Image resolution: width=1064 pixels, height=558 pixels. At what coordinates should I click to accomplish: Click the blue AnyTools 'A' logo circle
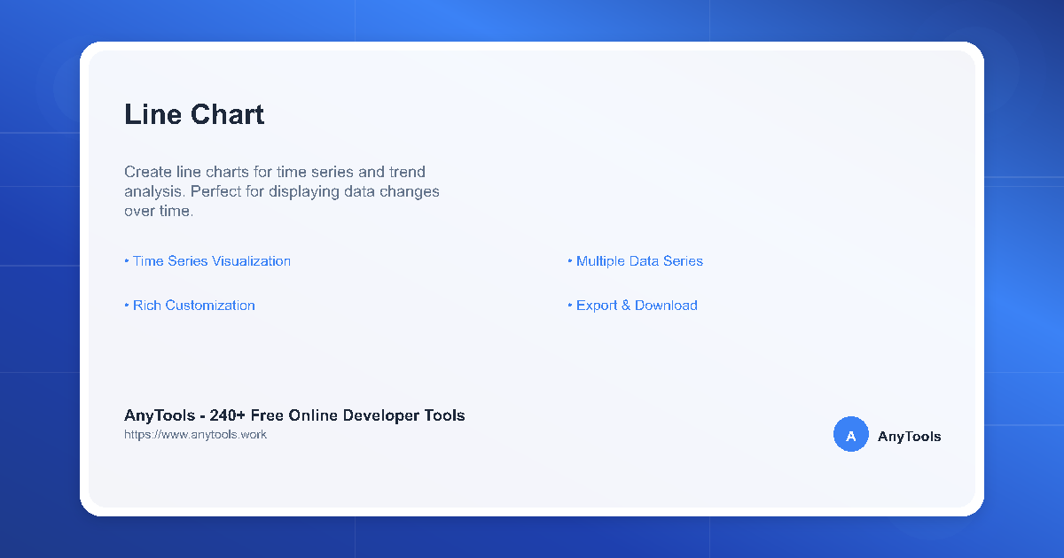tap(851, 434)
